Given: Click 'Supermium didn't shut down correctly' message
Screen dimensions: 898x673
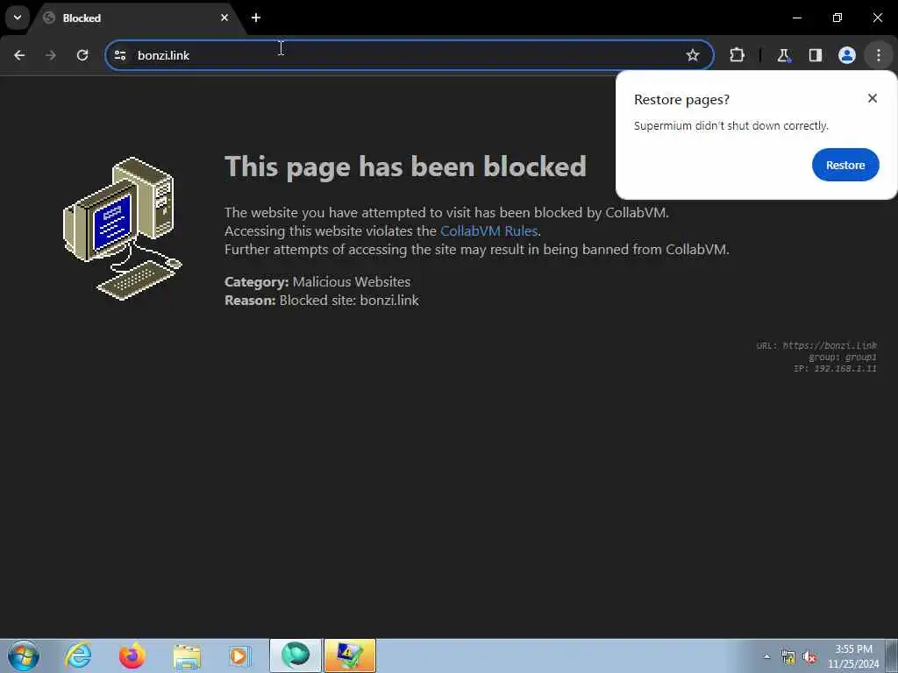Looking at the screenshot, I should [731, 126].
